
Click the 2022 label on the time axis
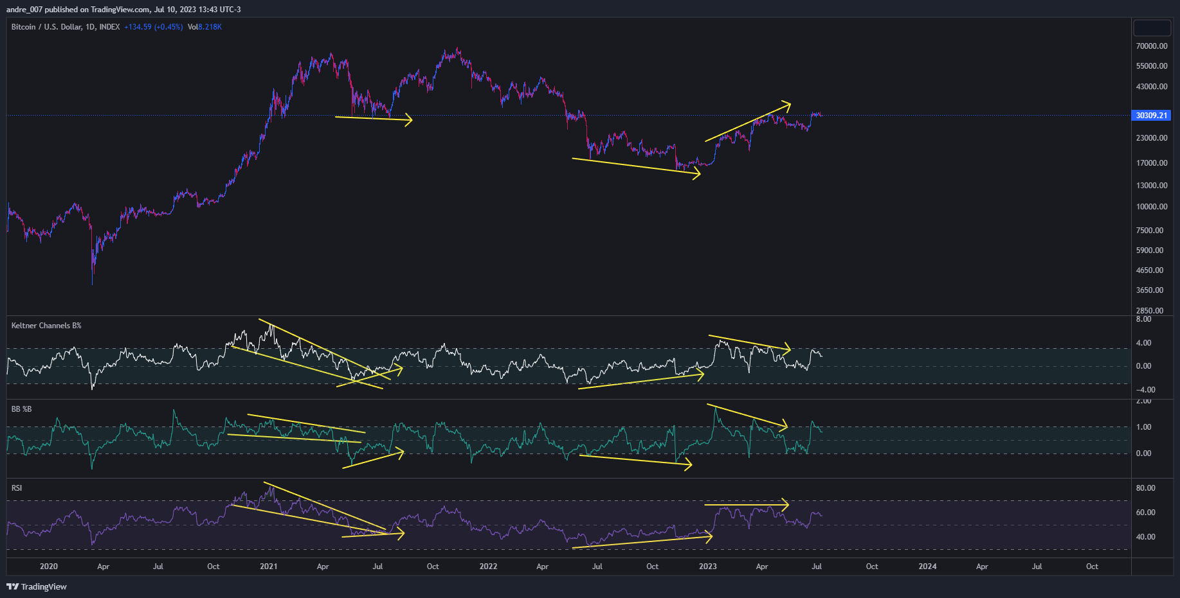click(x=489, y=567)
